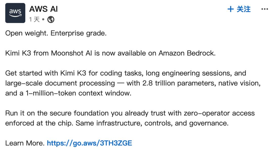The width and height of the screenshot is (273, 154).
Task: Open the three-dot more options menu
Action: pyautogui.click(x=264, y=9)
